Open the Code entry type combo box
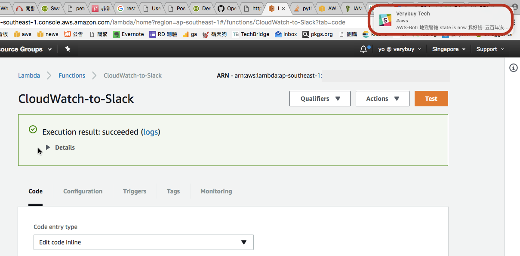Viewport: 520px width, 256px height. pyautogui.click(x=144, y=242)
